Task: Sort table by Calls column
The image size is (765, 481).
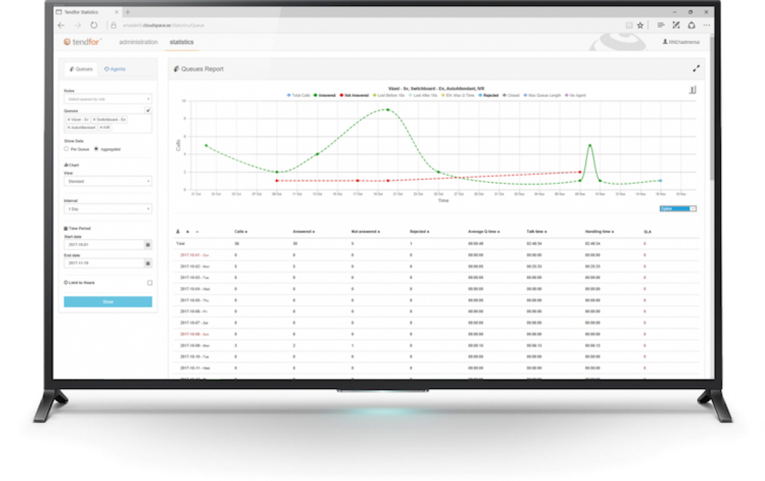Action: pyautogui.click(x=241, y=232)
